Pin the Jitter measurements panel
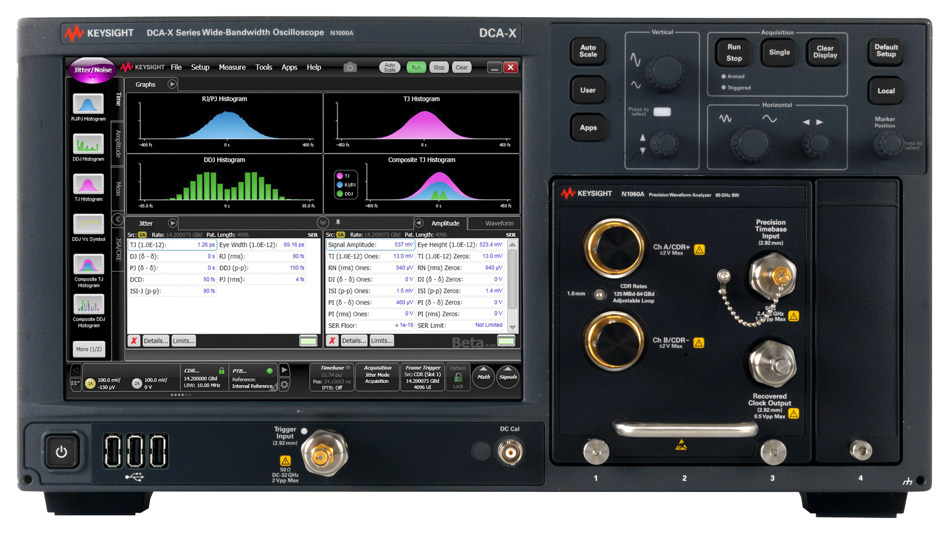Screen dimensions: 949x534 [x=338, y=222]
